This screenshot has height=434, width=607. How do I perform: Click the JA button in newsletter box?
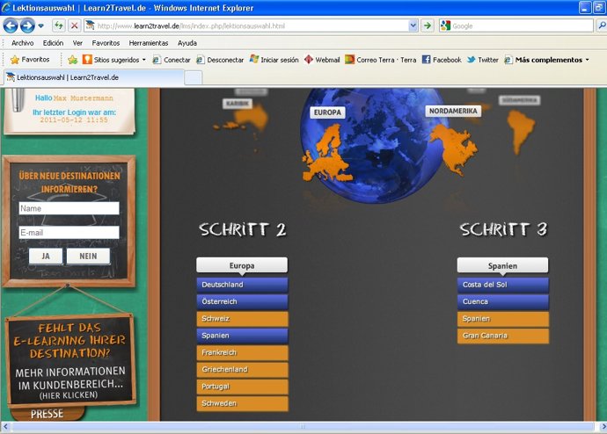[46, 256]
